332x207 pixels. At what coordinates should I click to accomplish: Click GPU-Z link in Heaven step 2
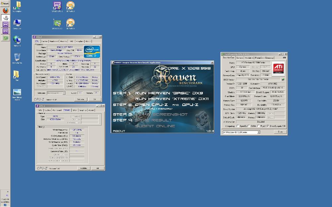click(190, 105)
